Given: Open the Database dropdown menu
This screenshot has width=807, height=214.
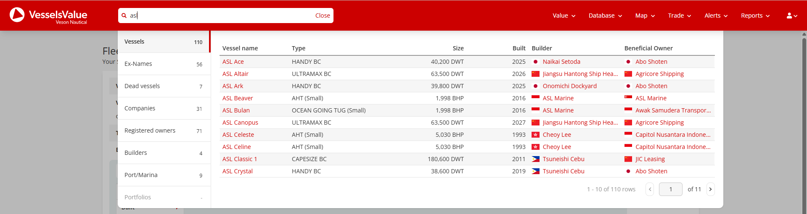Looking at the screenshot, I should [605, 16].
